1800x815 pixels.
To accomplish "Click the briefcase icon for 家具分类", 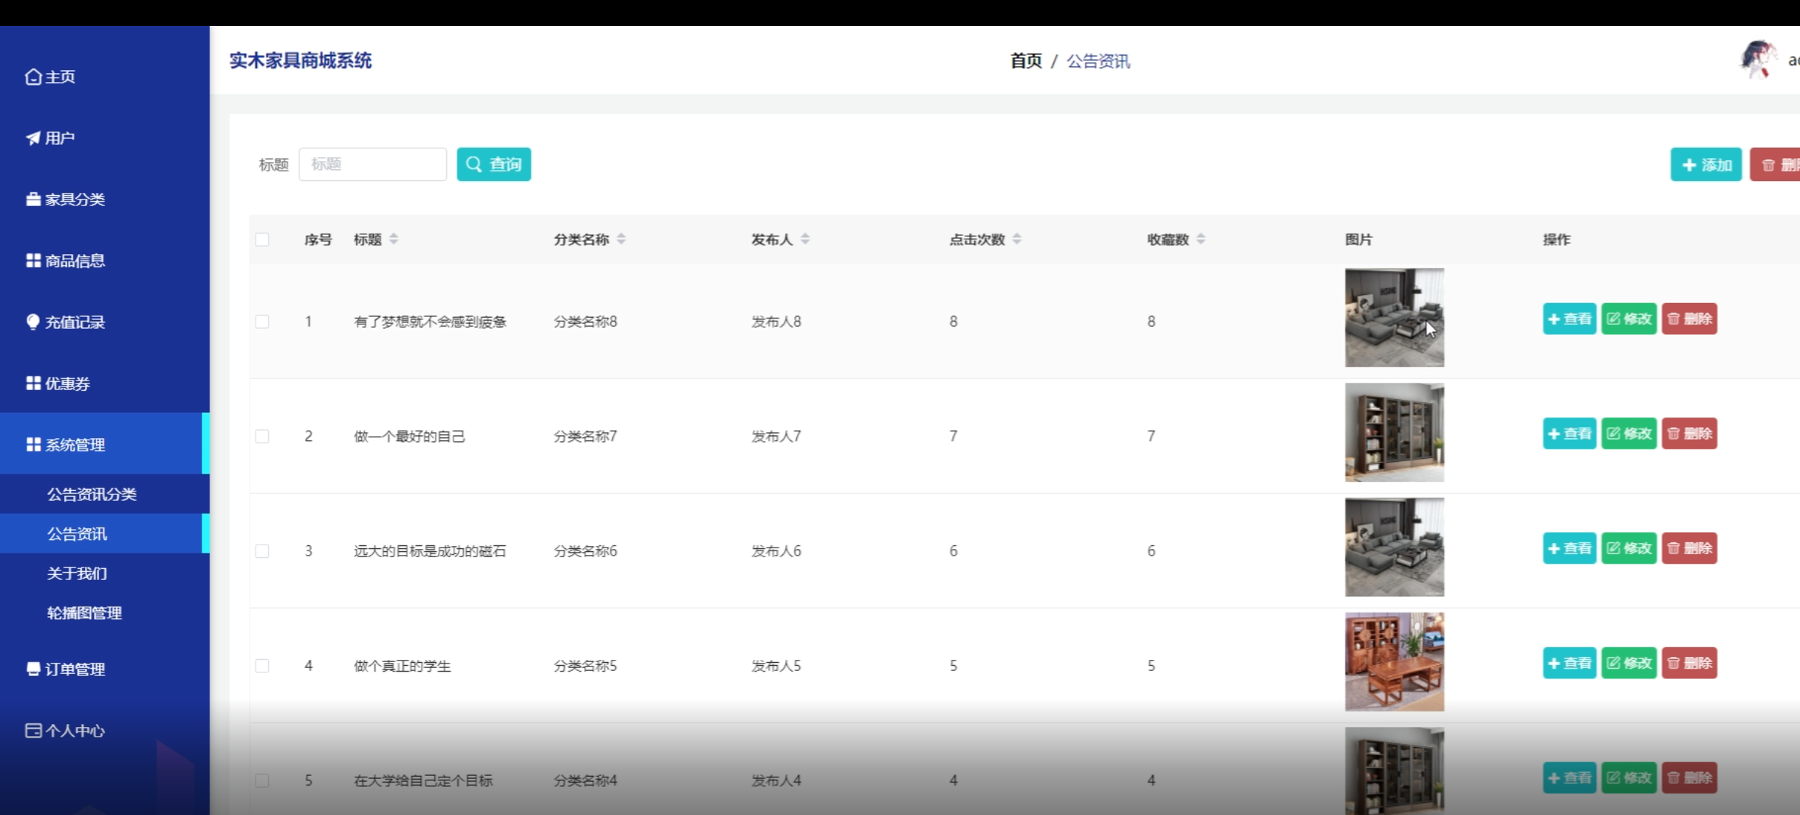I will [x=32, y=200].
